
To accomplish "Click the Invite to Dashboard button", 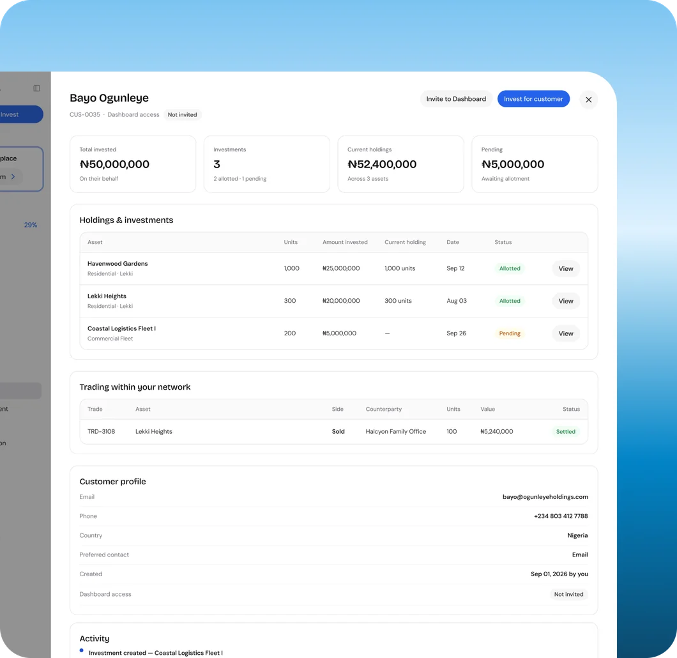I will (x=456, y=99).
